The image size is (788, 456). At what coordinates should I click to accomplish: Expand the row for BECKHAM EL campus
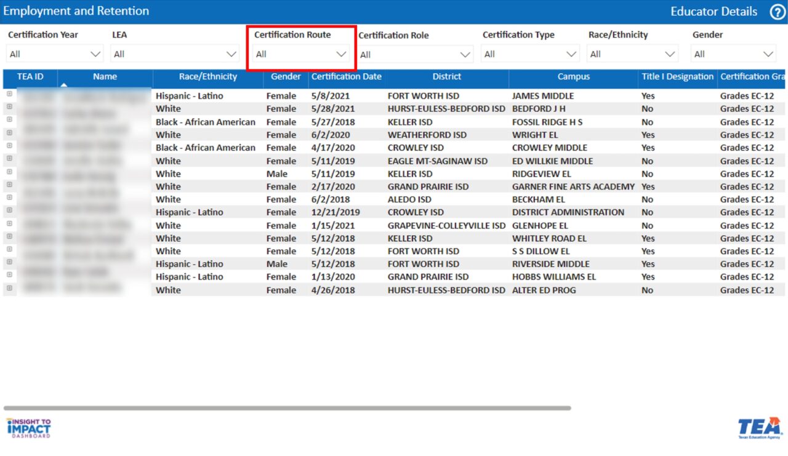click(x=9, y=197)
